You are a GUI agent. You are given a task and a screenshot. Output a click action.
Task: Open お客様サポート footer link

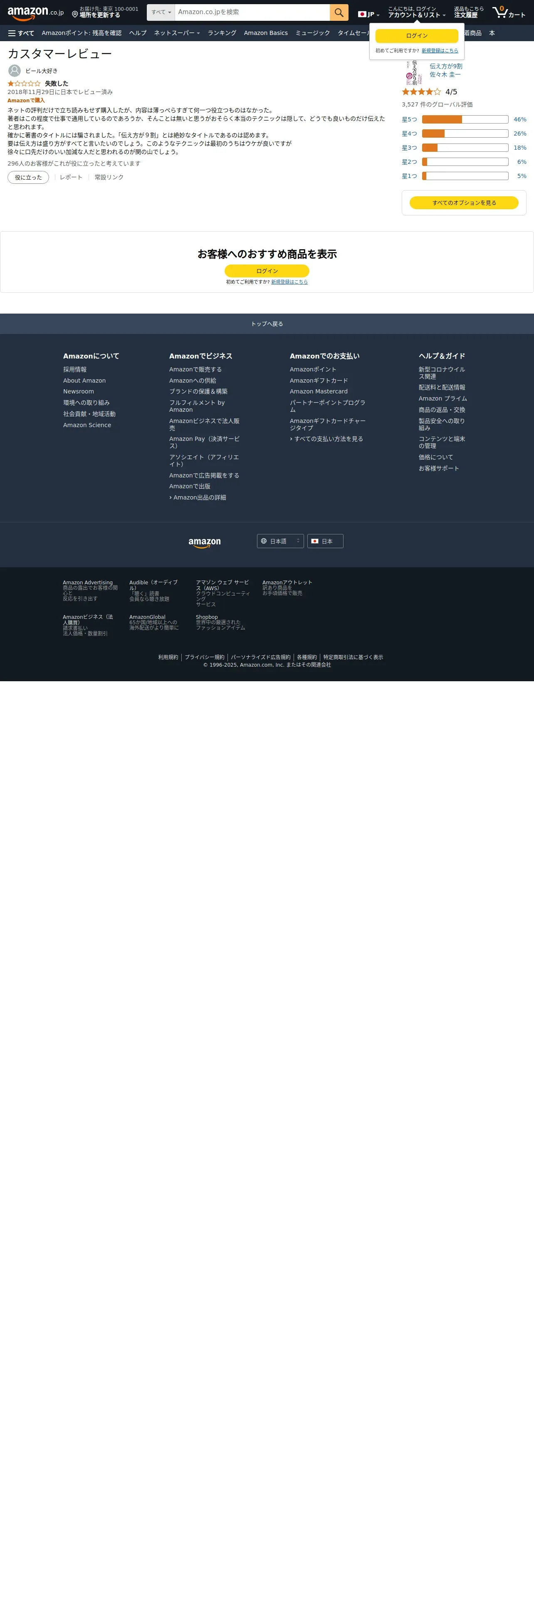pyautogui.click(x=439, y=468)
